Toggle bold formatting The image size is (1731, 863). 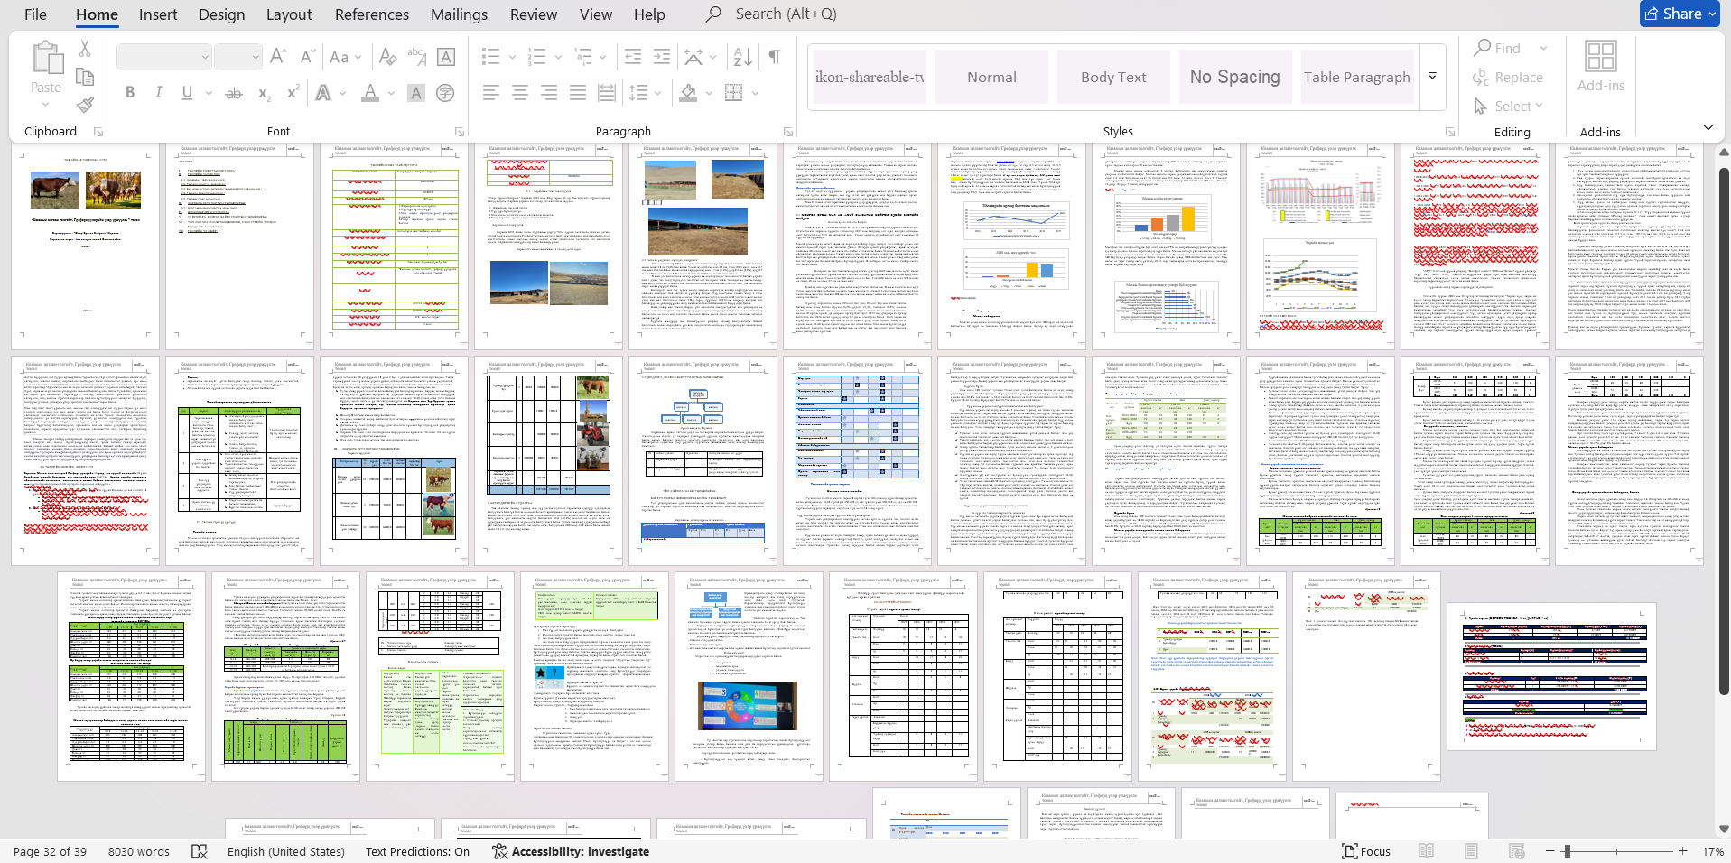[130, 93]
